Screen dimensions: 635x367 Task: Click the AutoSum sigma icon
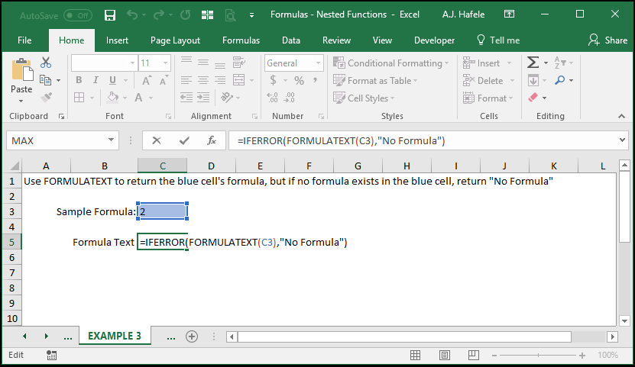click(533, 63)
